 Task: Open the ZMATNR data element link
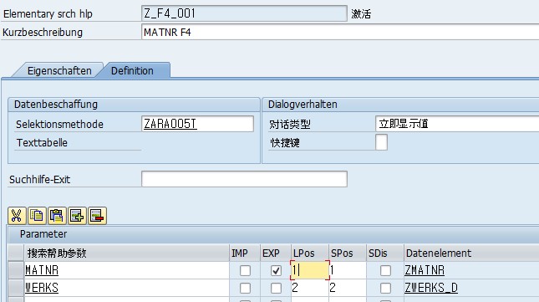click(x=425, y=270)
